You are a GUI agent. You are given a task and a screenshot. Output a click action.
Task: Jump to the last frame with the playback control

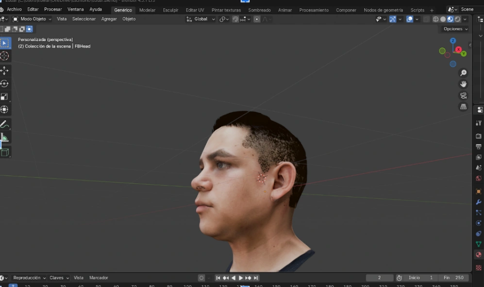click(x=256, y=277)
